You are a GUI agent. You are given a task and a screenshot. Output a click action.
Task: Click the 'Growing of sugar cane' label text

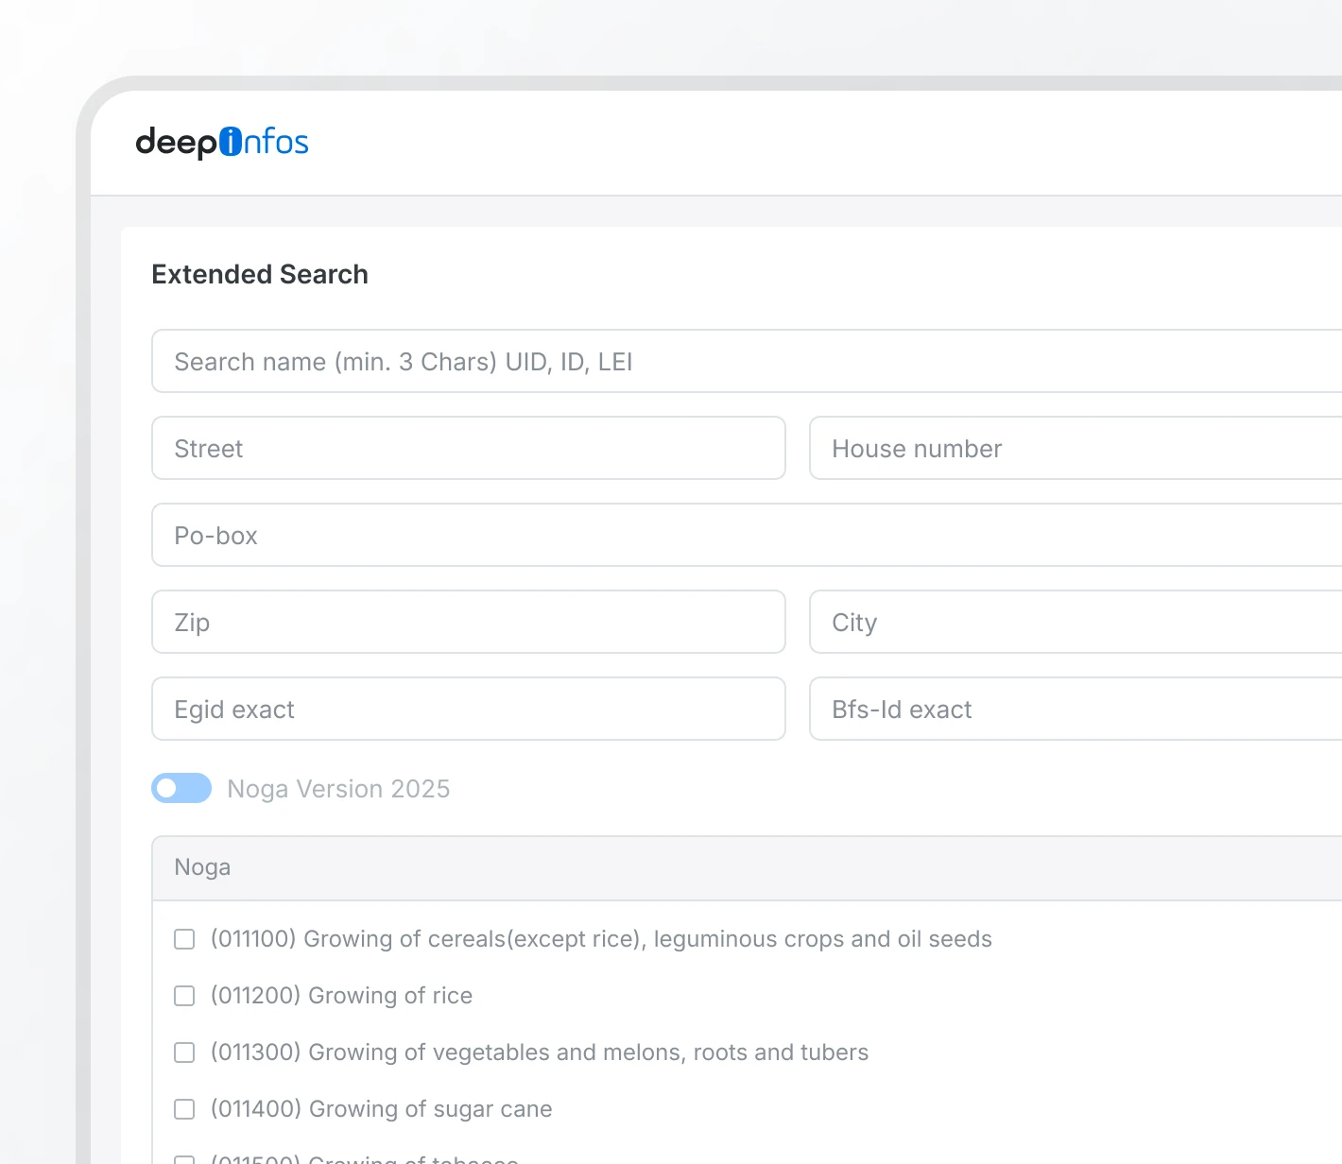tap(430, 1109)
